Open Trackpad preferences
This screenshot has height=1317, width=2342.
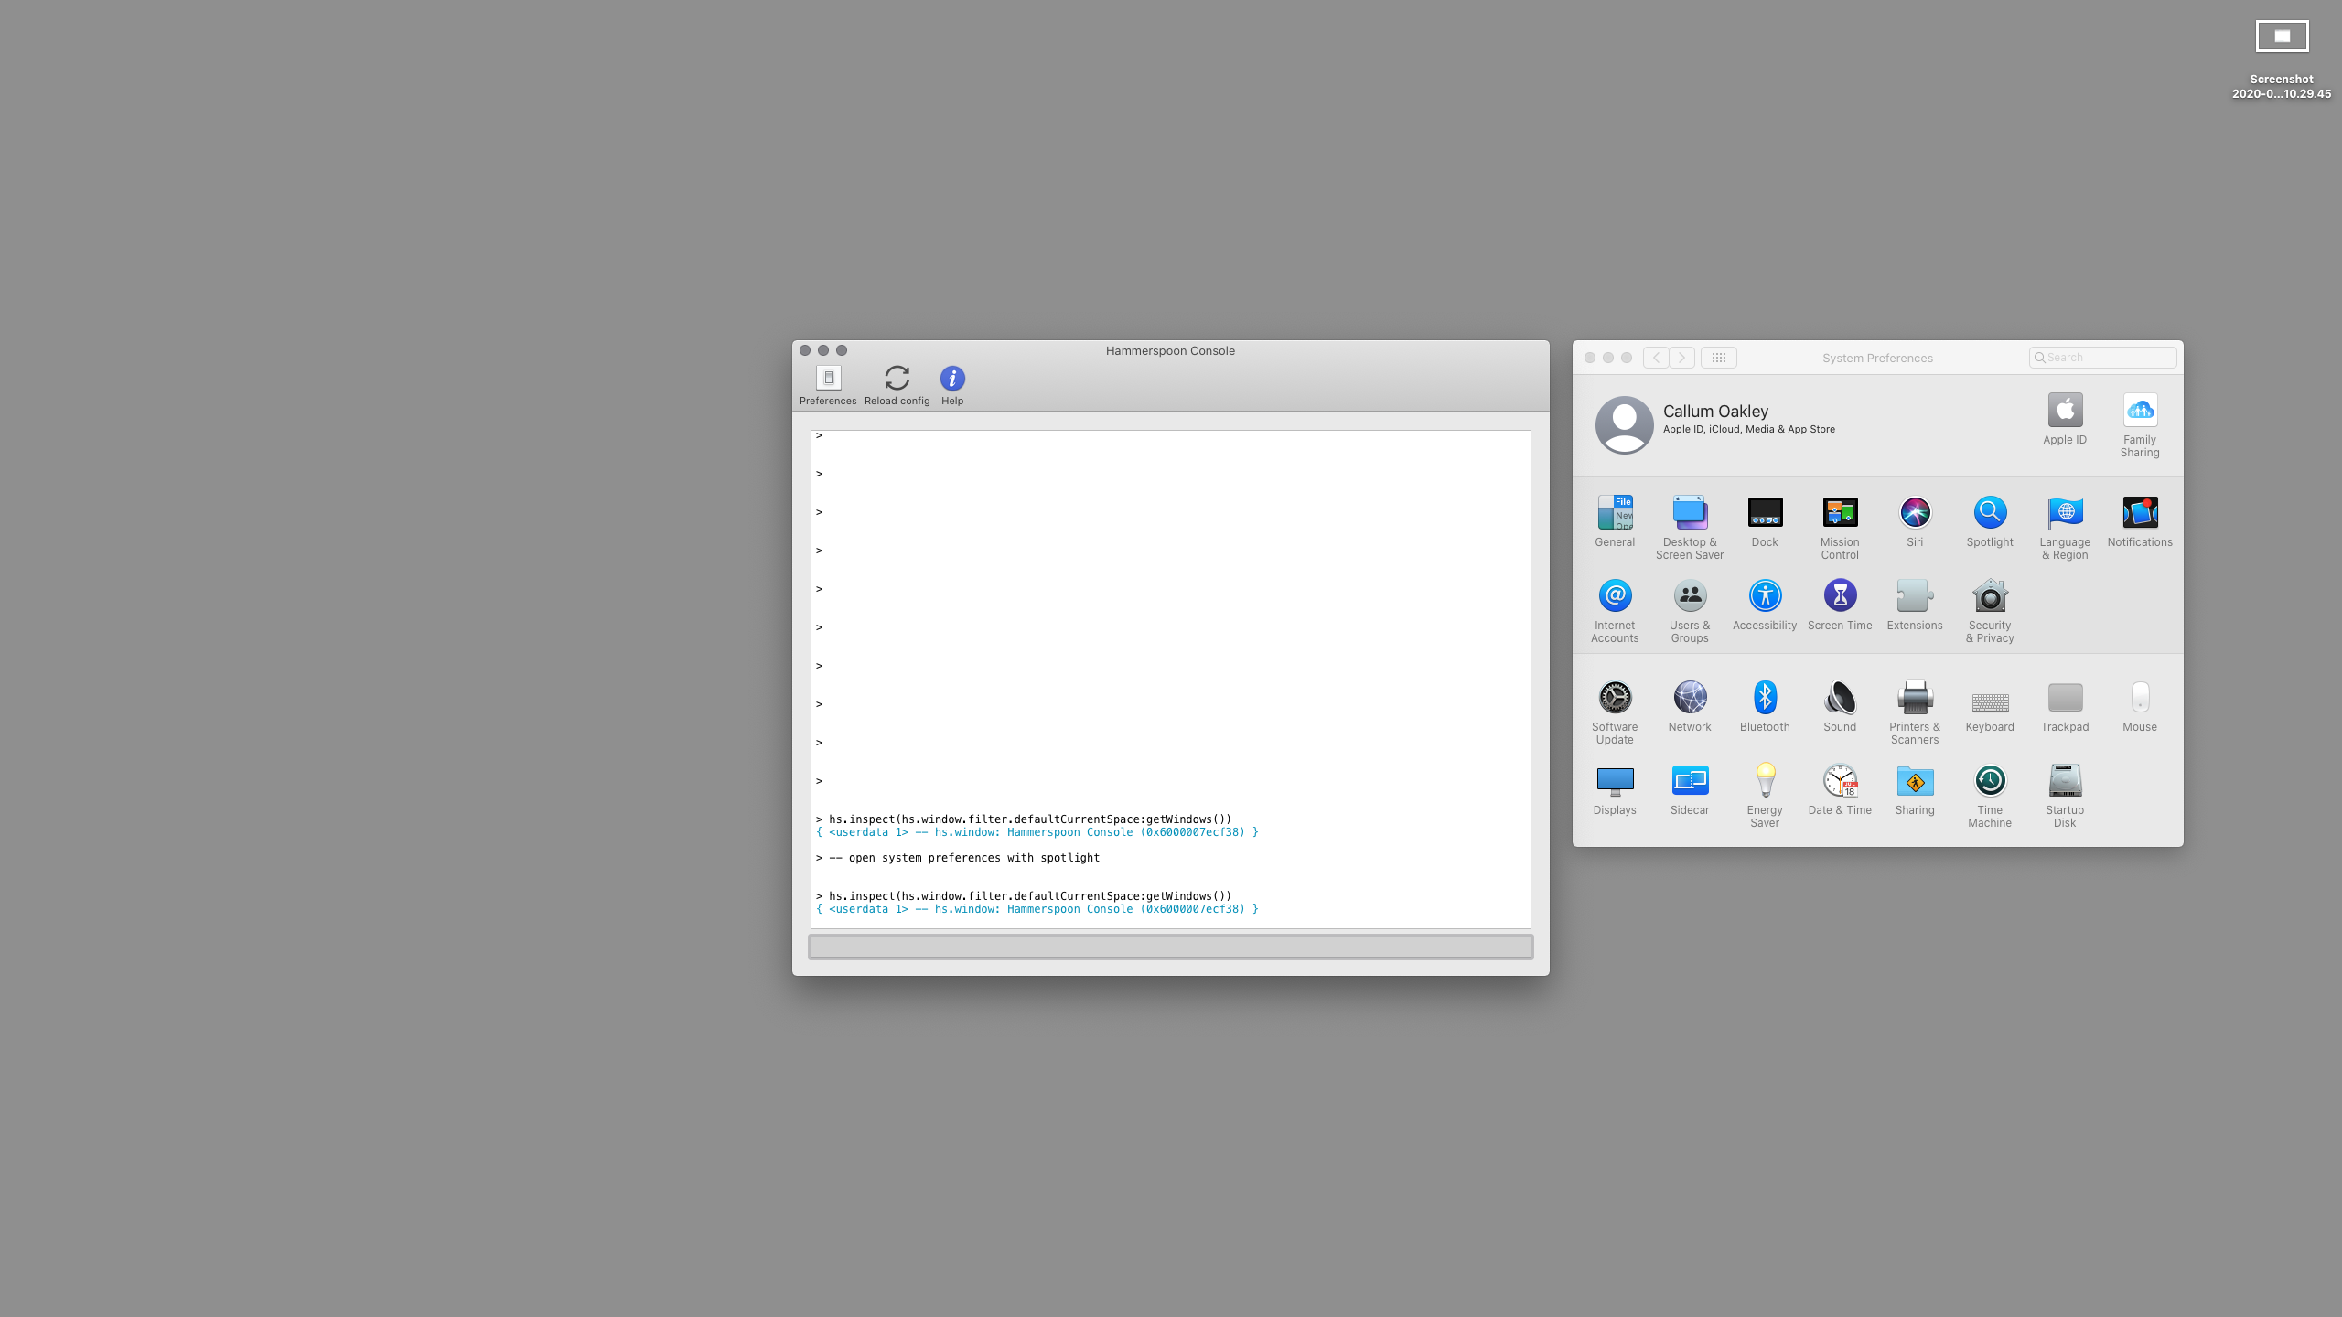pos(2065,707)
